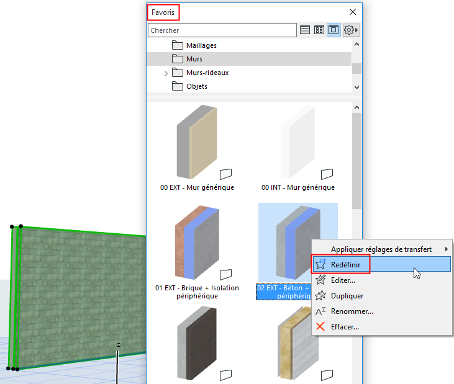Select 00 EXT - Mur générique thumbnail
Screen dimensions: 454x384
click(197, 142)
